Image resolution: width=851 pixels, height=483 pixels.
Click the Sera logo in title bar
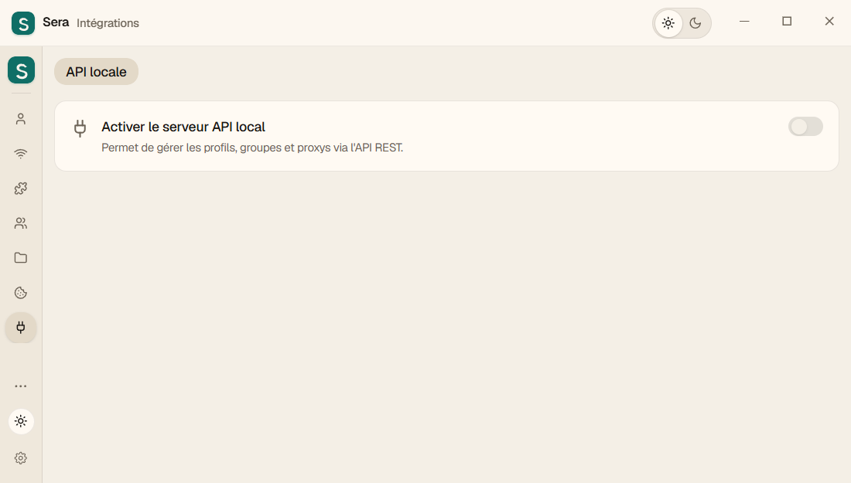tap(22, 22)
